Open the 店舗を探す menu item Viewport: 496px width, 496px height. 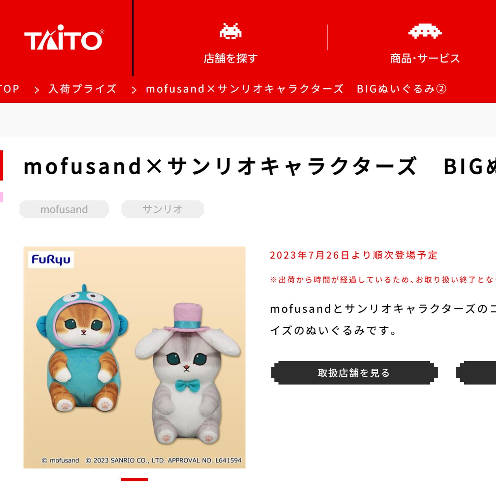230,59
